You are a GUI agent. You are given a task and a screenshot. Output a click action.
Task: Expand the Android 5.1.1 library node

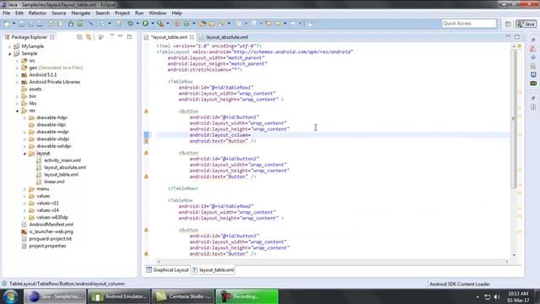[17, 75]
